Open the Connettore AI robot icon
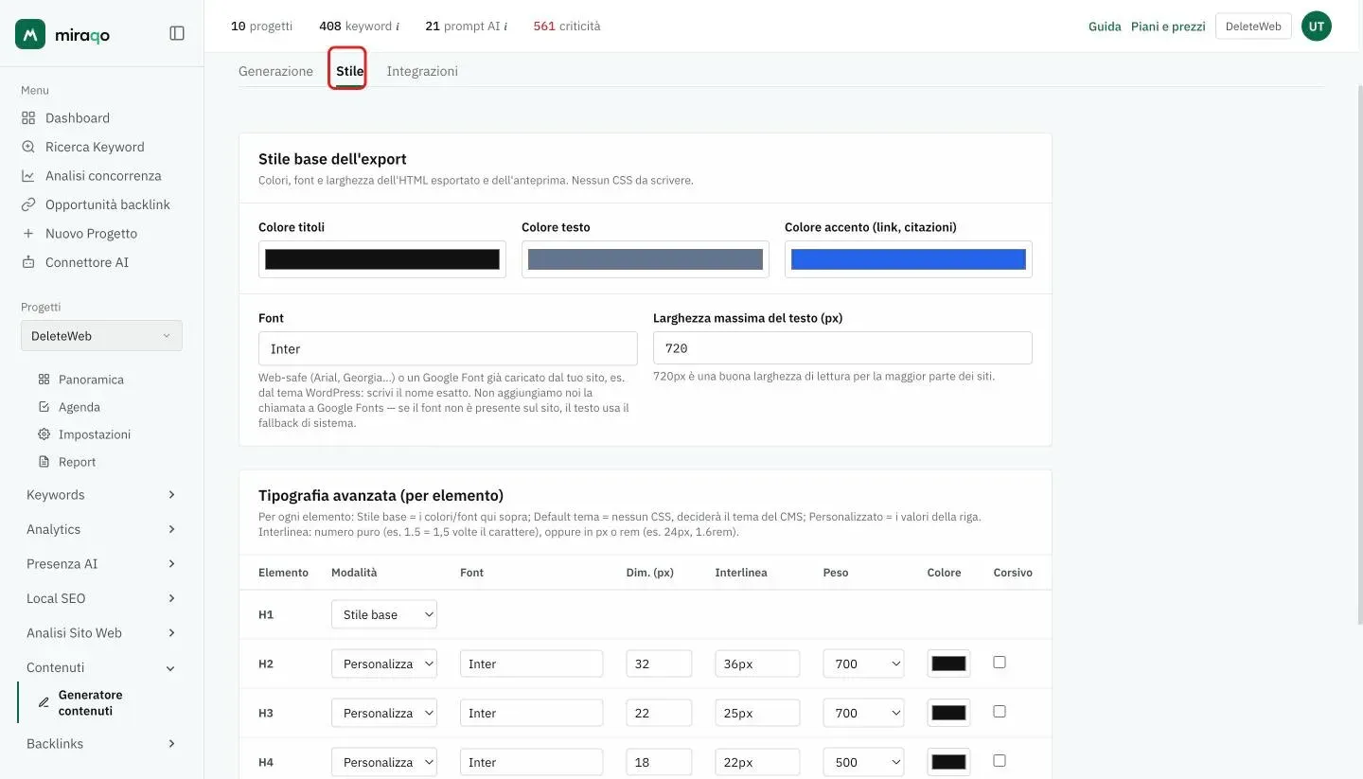This screenshot has height=779, width=1363. pos(28,262)
